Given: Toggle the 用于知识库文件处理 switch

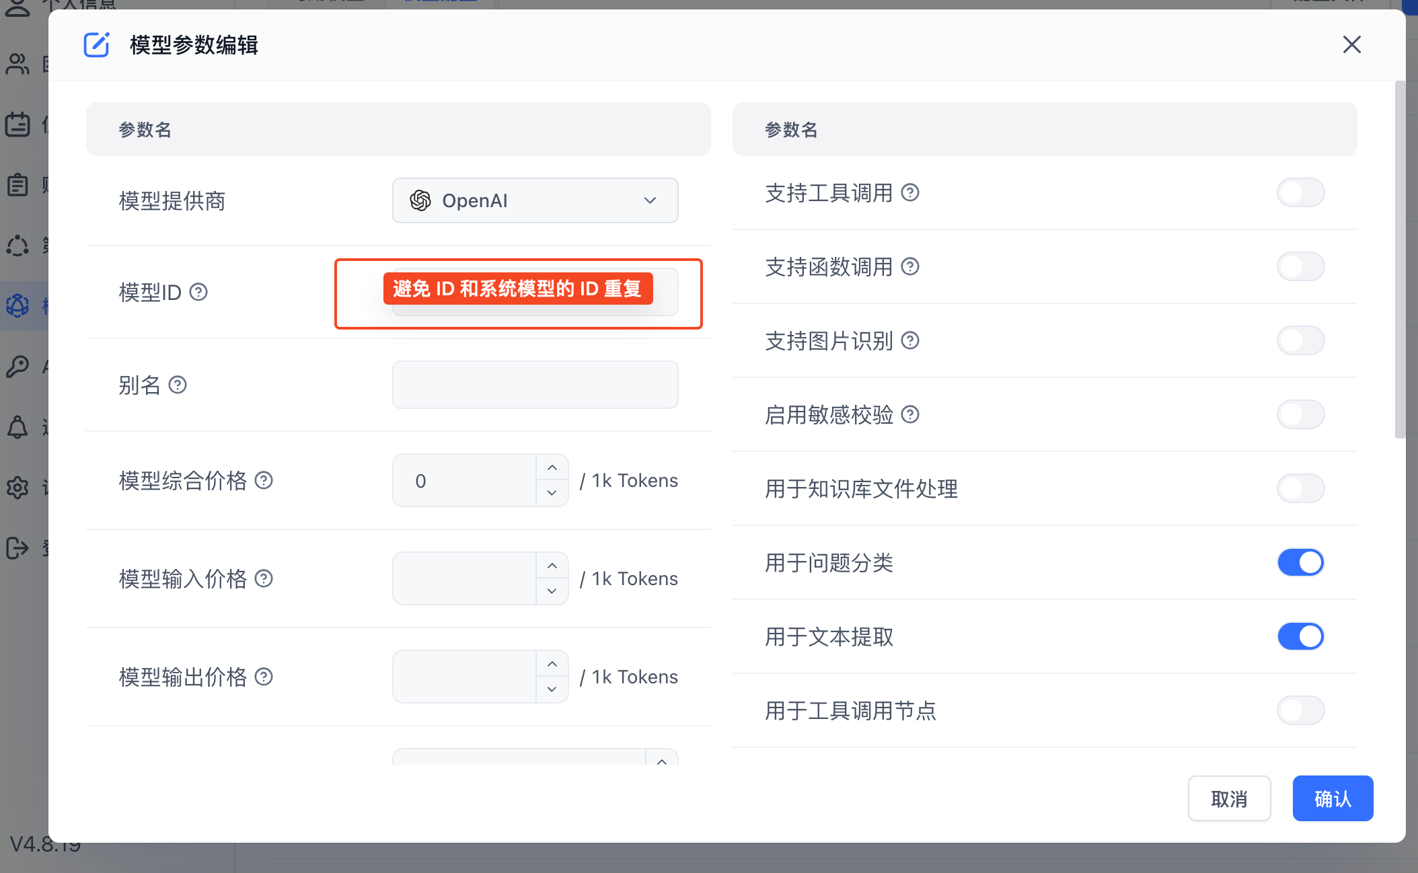Looking at the screenshot, I should (1300, 488).
